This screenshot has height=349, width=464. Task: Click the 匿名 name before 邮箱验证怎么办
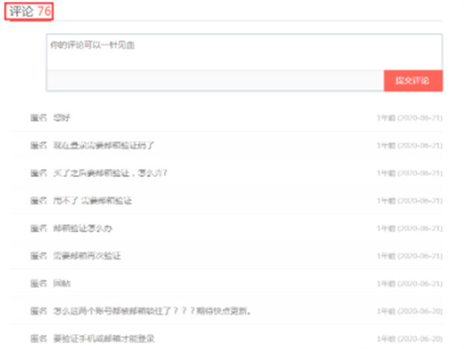click(x=38, y=228)
